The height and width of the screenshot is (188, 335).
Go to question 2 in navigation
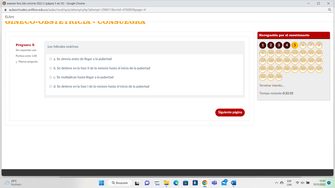(271, 45)
